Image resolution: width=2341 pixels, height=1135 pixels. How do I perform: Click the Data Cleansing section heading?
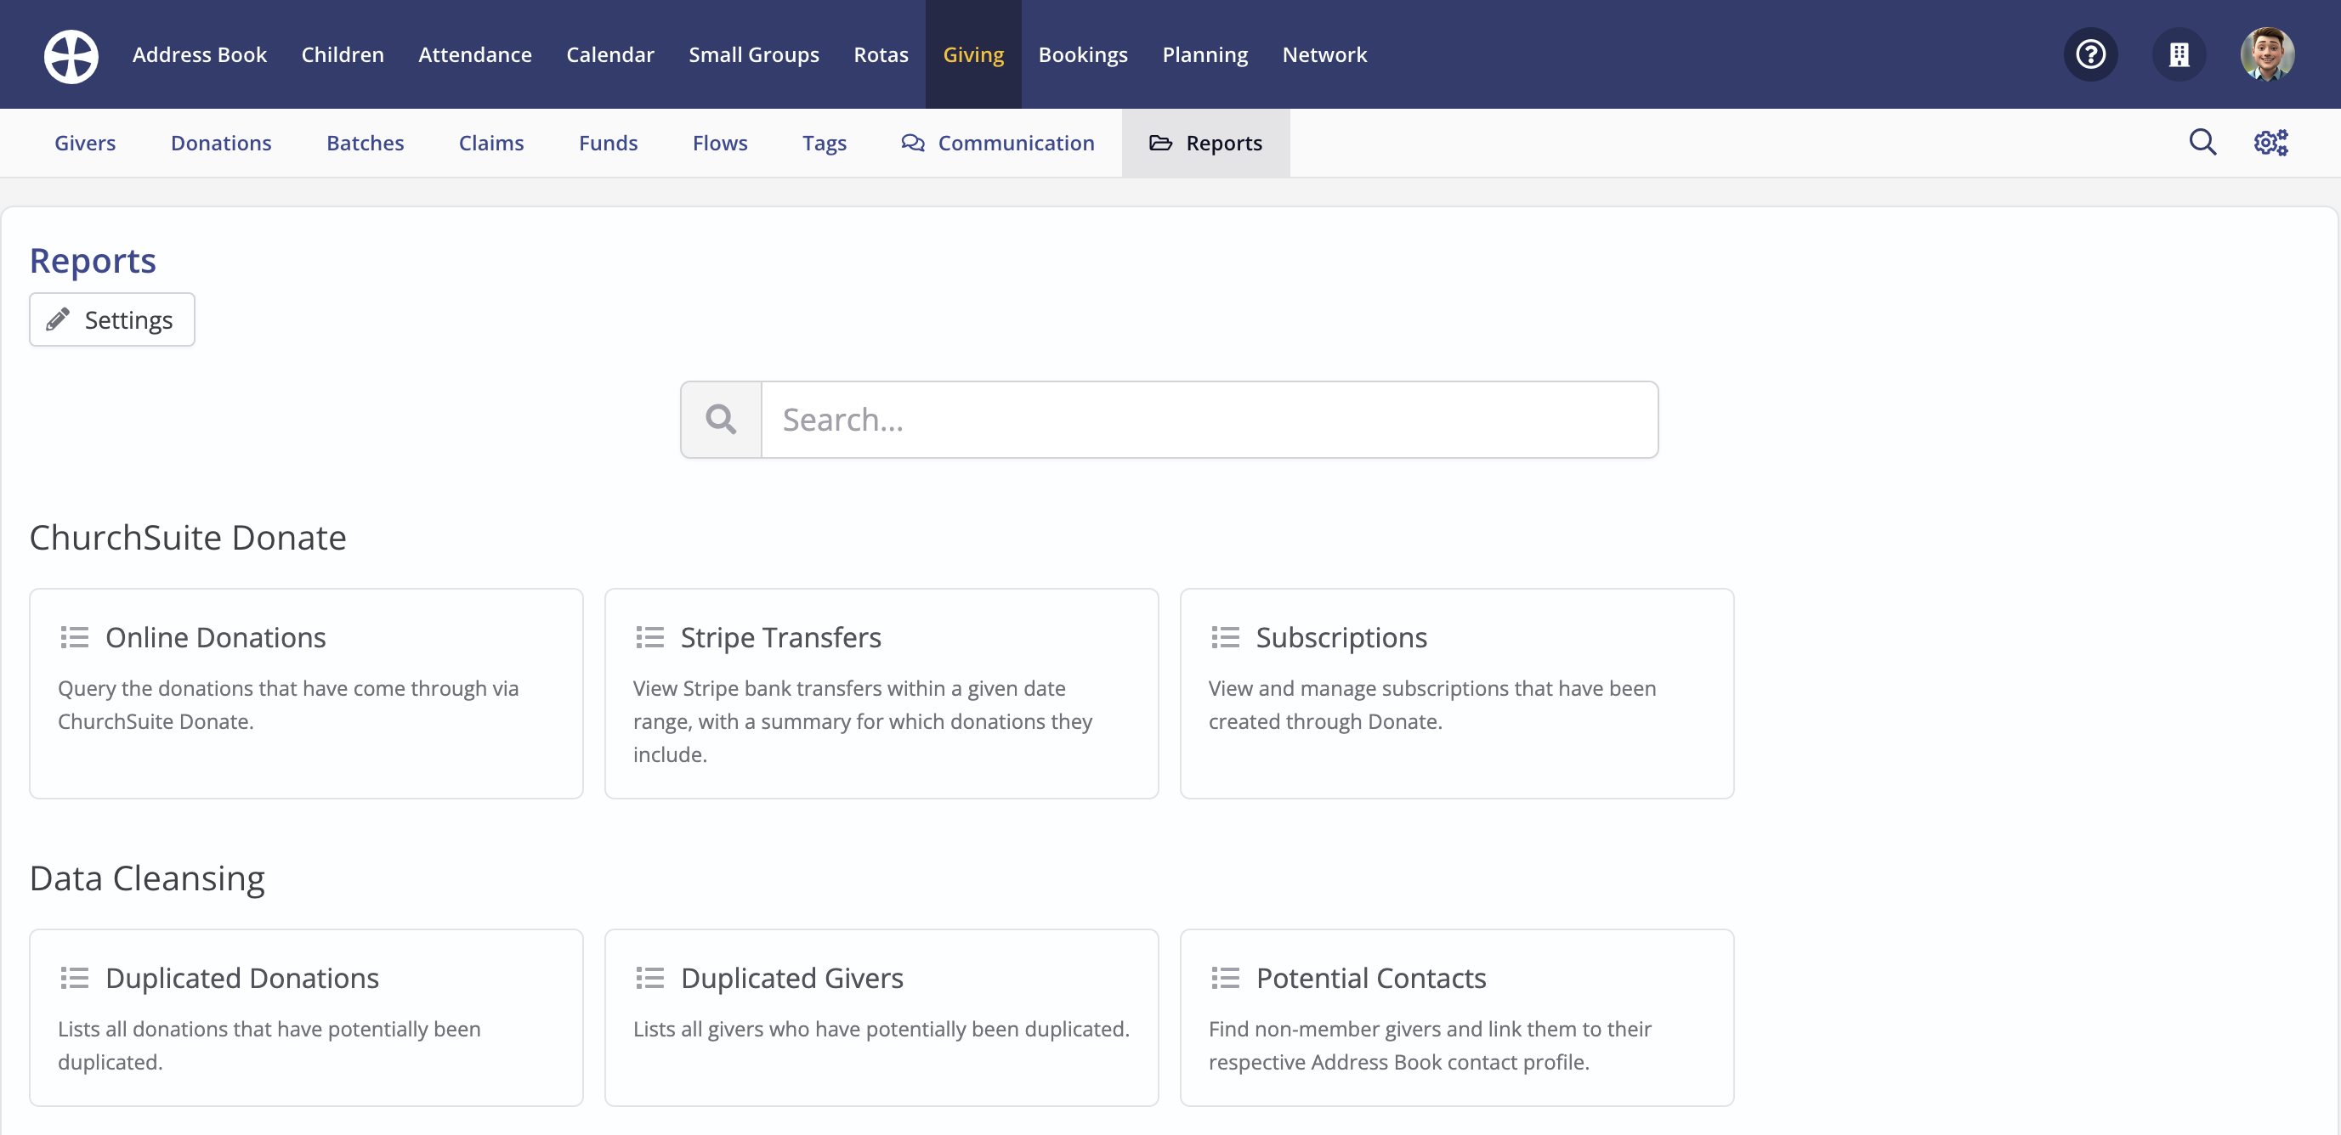pyautogui.click(x=147, y=878)
